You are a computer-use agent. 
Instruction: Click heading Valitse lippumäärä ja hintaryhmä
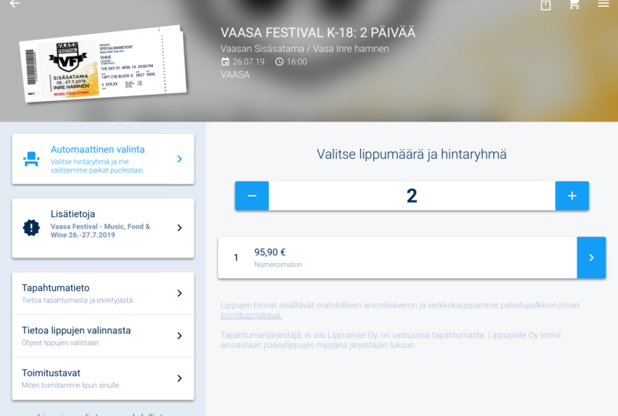[x=411, y=154]
